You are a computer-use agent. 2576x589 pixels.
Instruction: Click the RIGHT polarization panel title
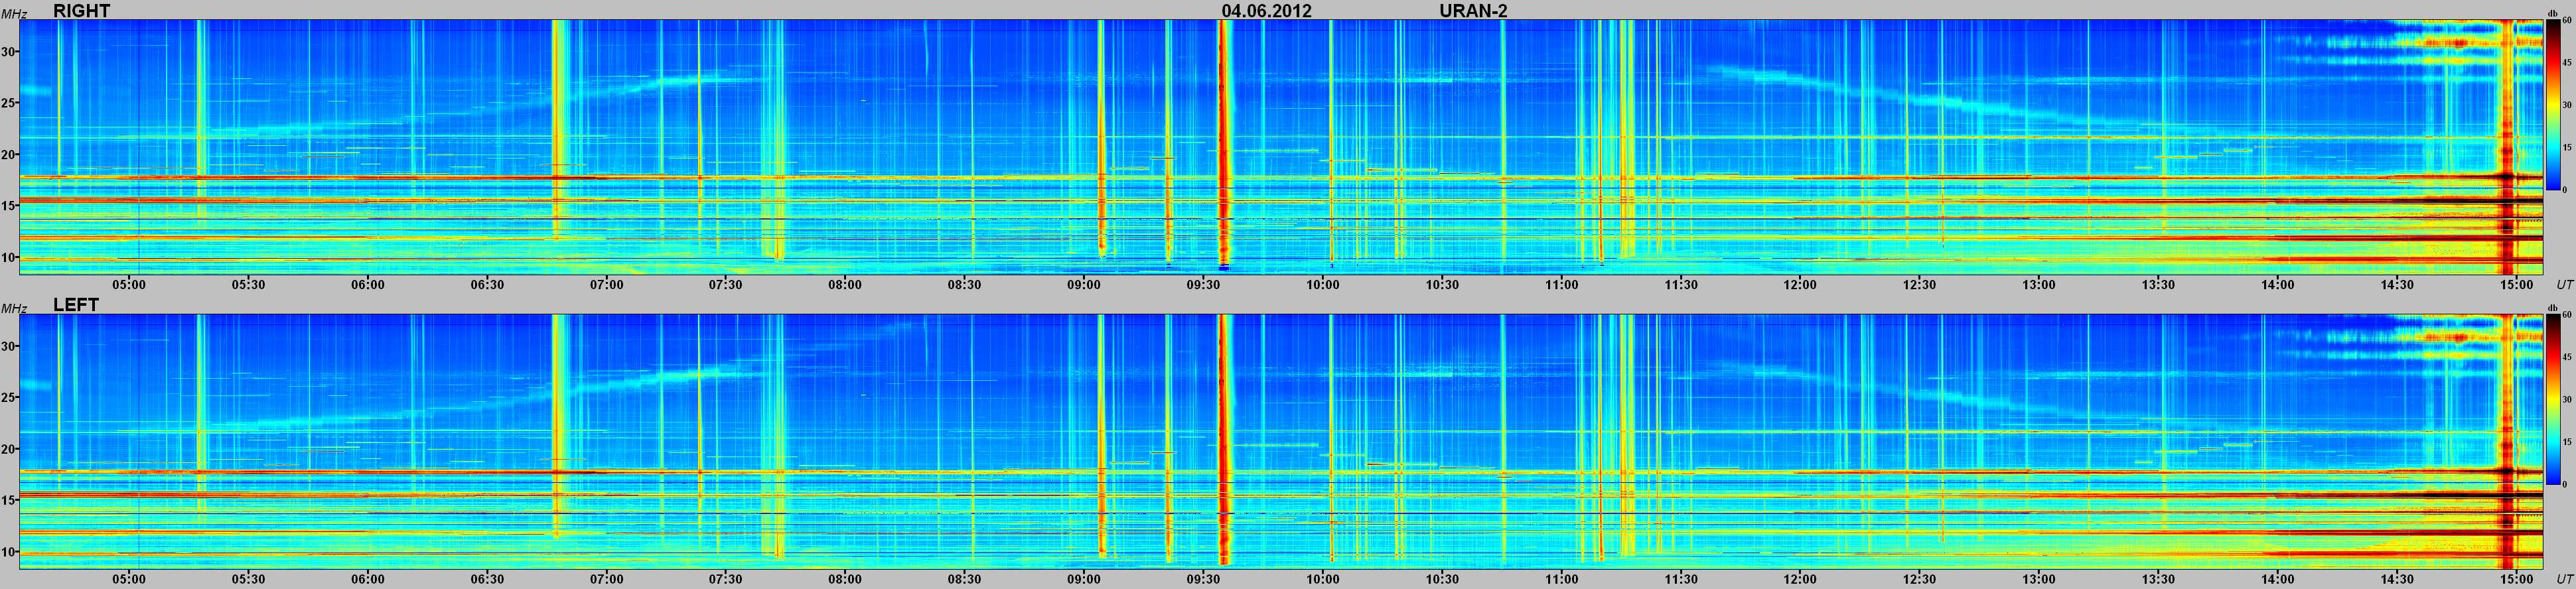pyautogui.click(x=81, y=10)
